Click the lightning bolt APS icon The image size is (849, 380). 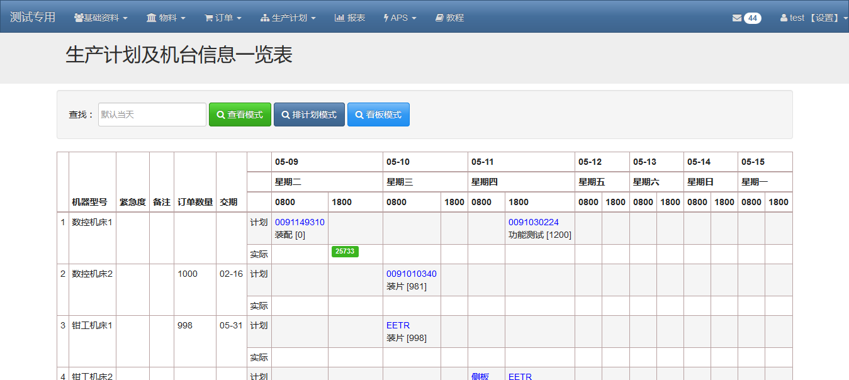386,18
